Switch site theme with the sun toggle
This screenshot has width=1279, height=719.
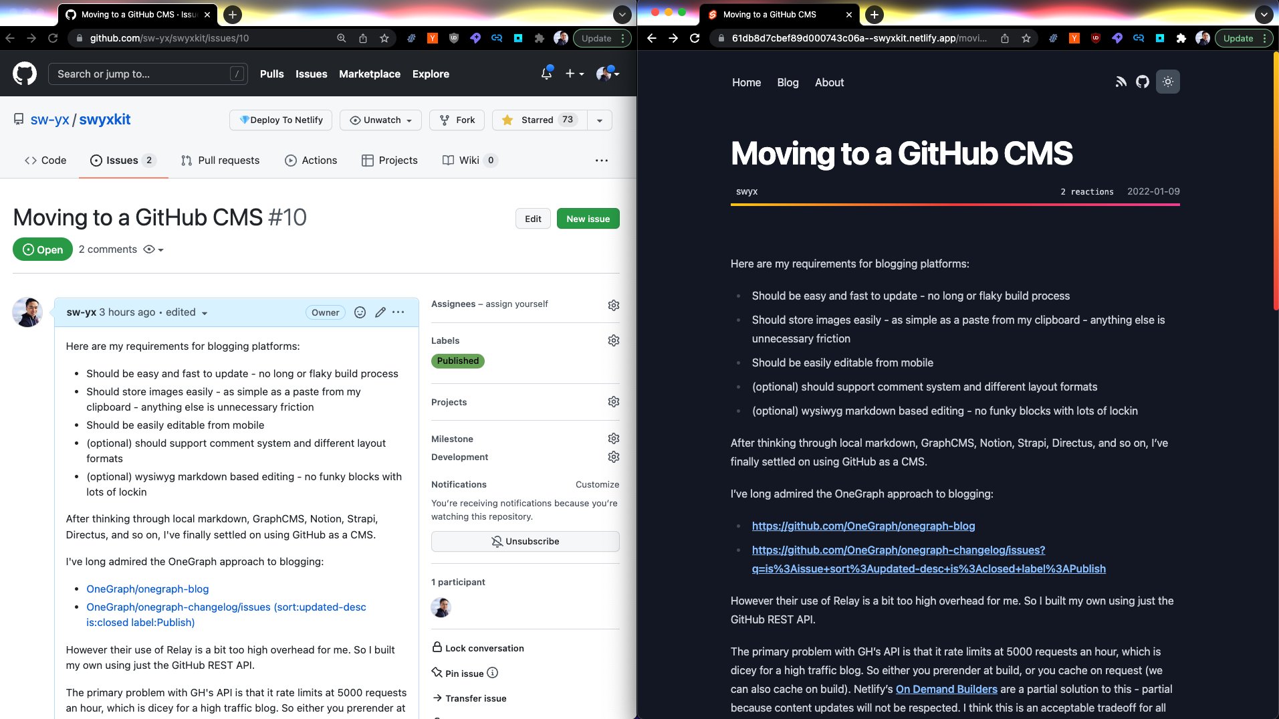coord(1168,82)
